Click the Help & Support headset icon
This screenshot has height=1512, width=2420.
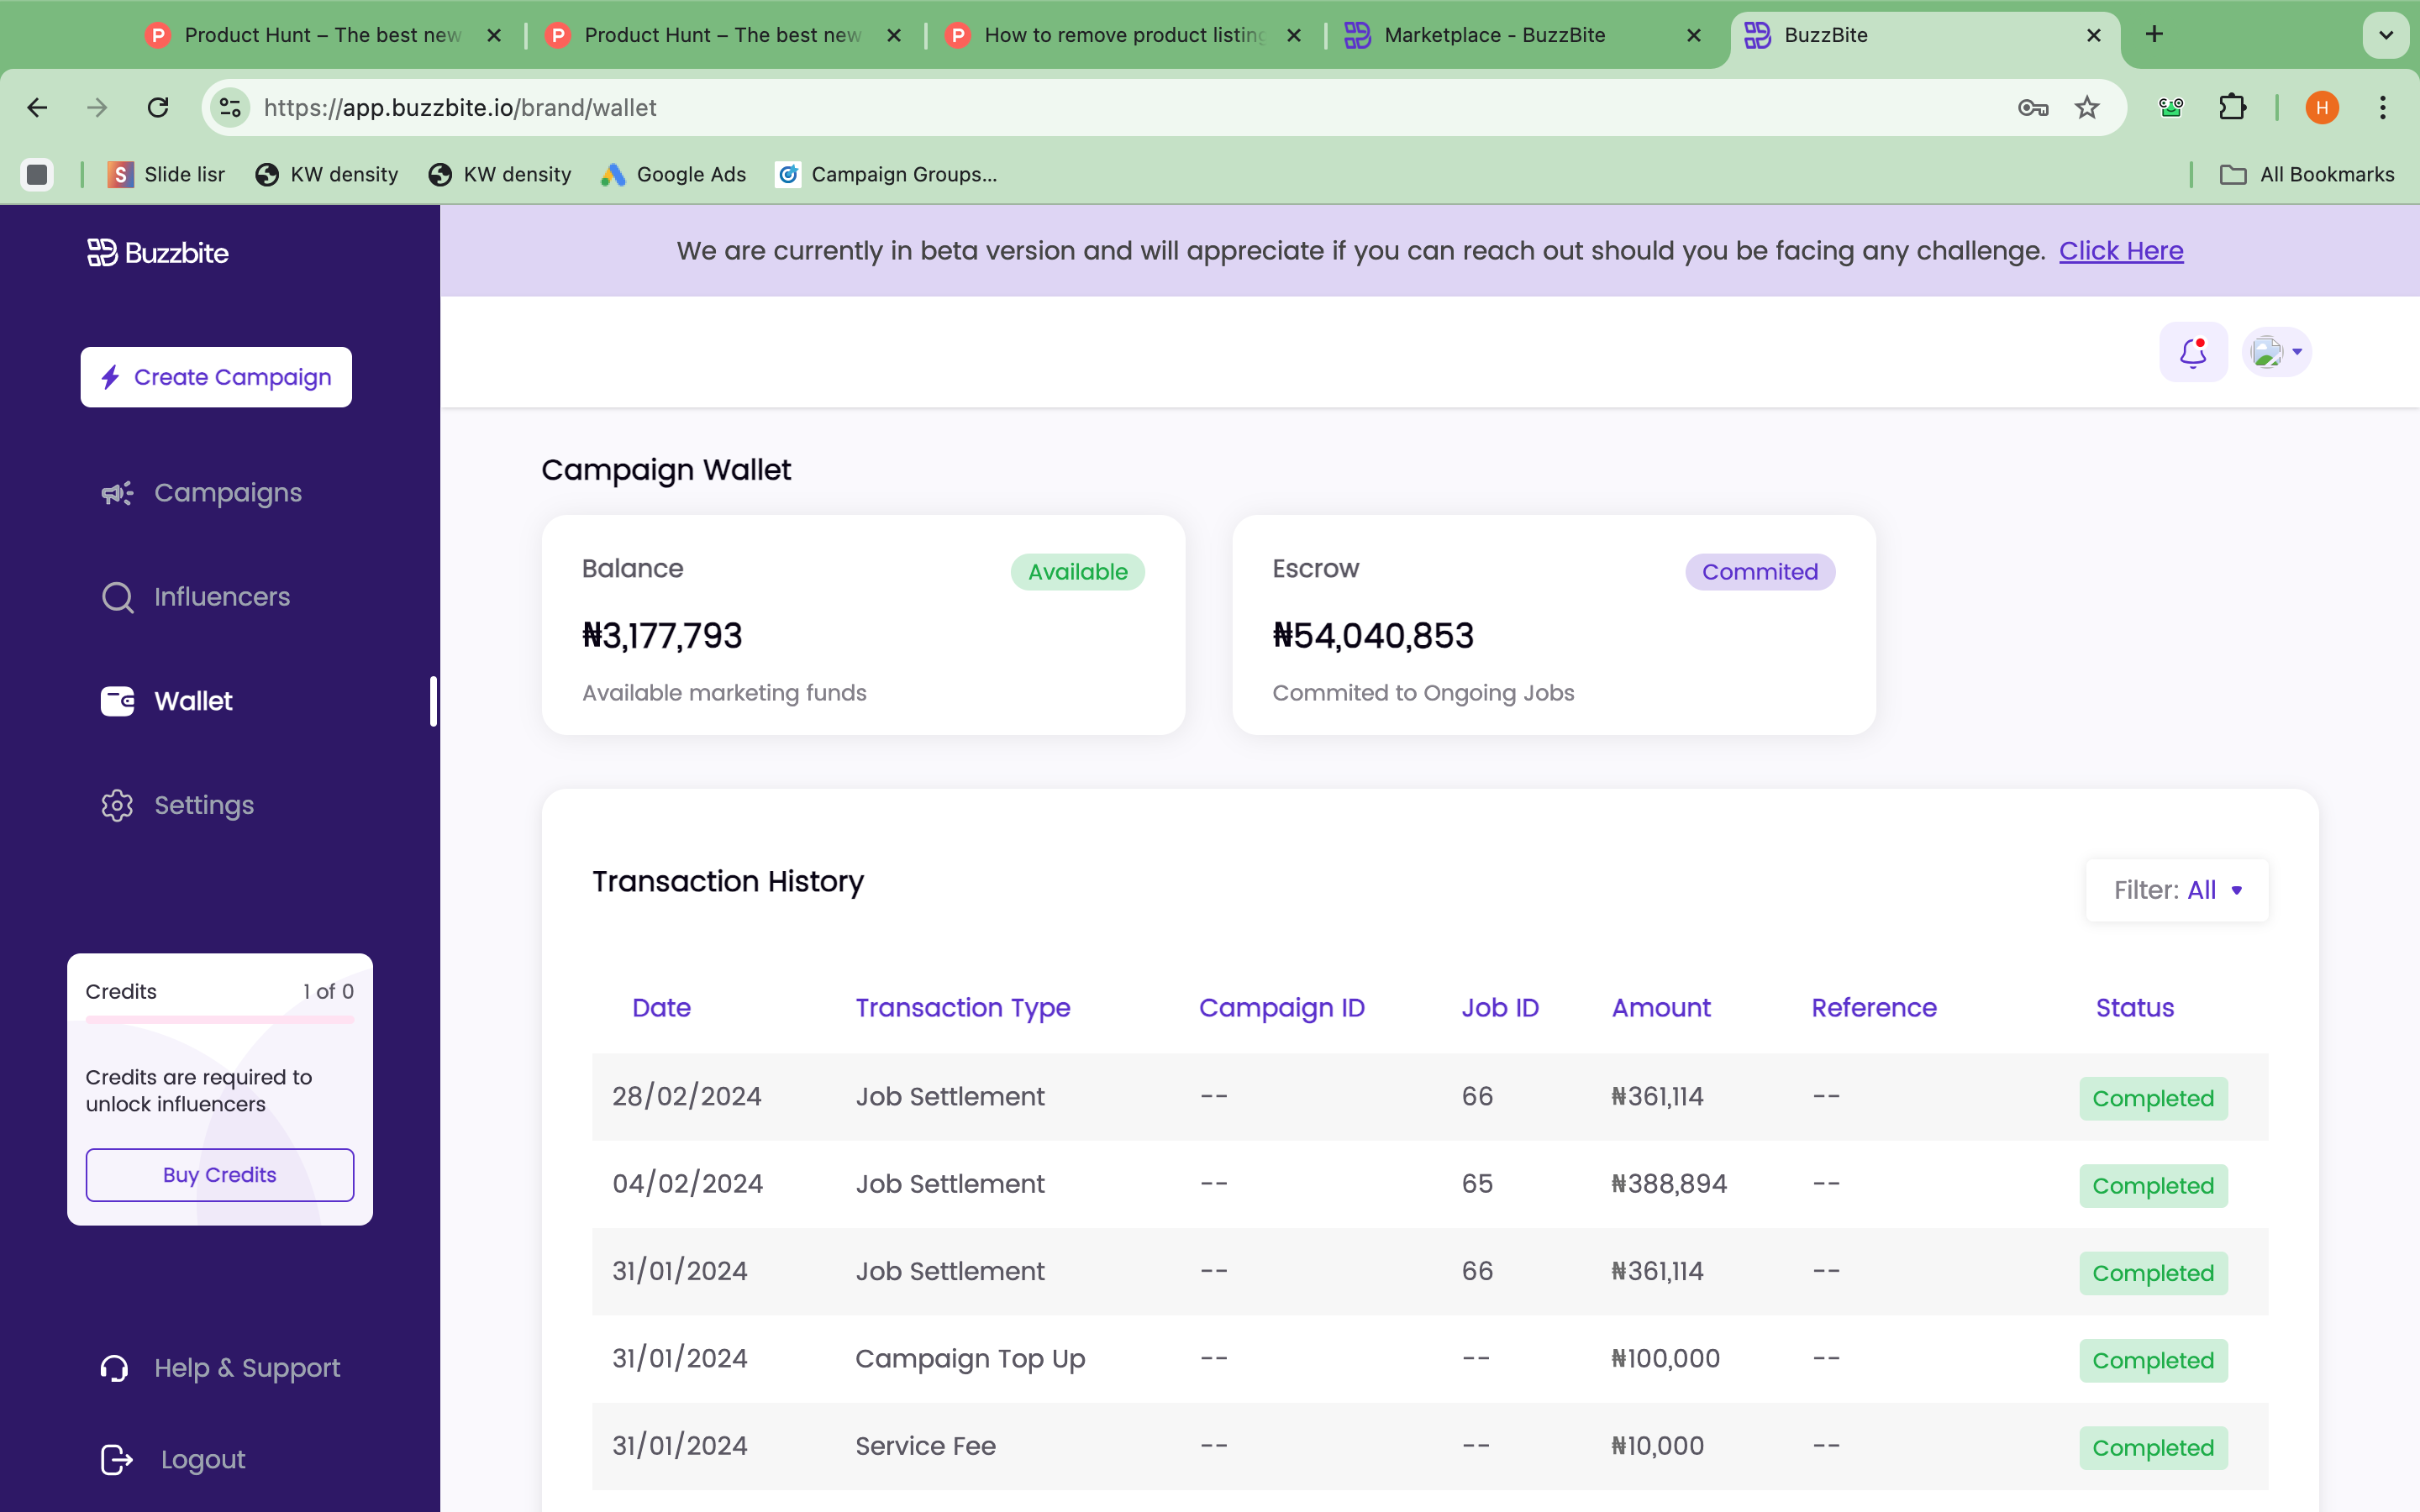coord(115,1368)
